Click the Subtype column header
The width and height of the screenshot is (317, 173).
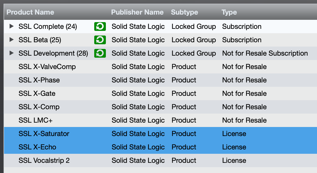coord(184,12)
